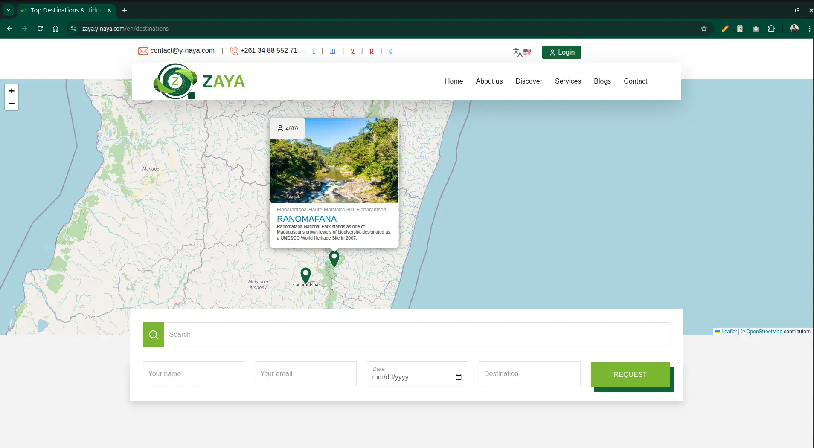Click the phone icon to call ZAYA

(233, 51)
